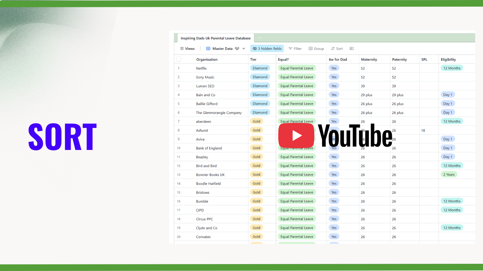This screenshot has height=271, width=483.
Task: Select the Sony Music organisation cell
Action: click(x=205, y=77)
